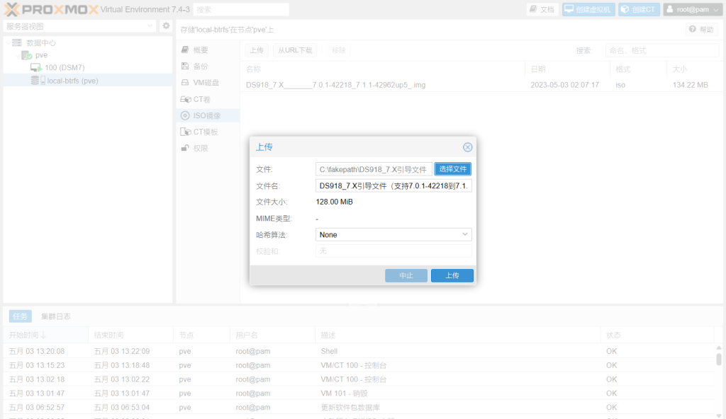Click 选择文件 to choose a file

click(x=452, y=169)
